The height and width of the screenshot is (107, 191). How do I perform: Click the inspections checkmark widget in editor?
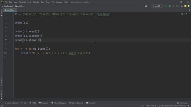click(x=183, y=14)
